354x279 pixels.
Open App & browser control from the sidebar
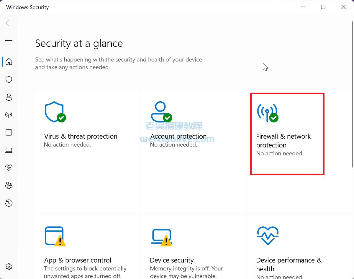coord(9,132)
